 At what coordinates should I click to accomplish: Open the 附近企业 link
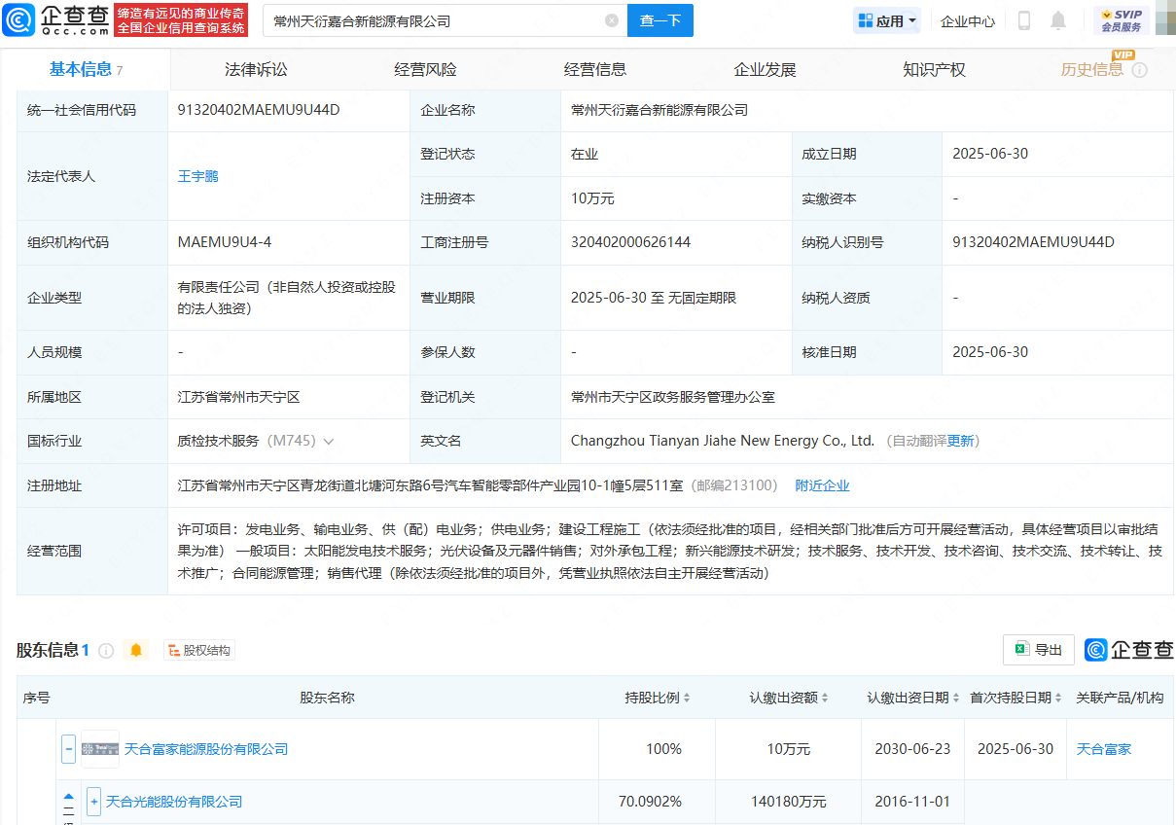click(822, 485)
